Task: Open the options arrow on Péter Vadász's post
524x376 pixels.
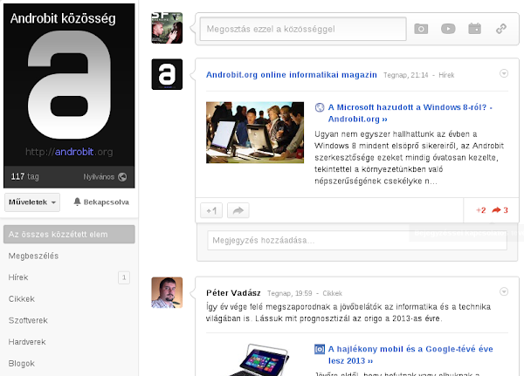Action: coord(504,291)
